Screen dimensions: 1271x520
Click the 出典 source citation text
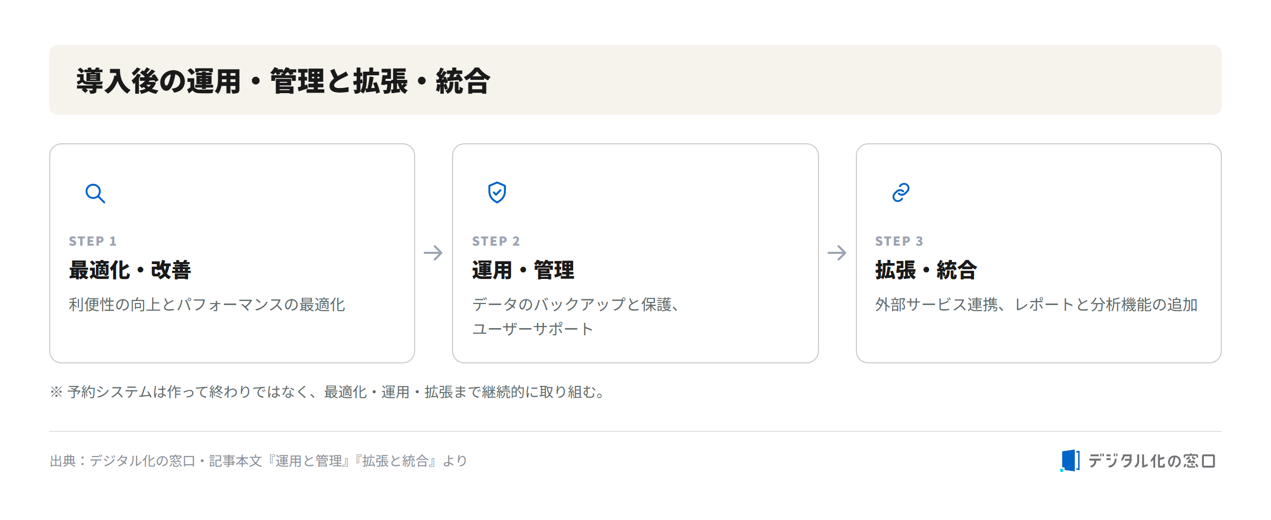pyautogui.click(x=259, y=461)
